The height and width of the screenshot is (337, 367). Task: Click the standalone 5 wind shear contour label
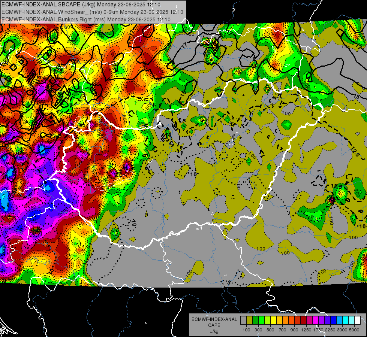pos(229,282)
